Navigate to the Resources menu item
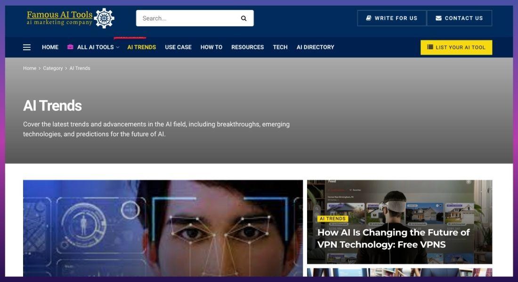This screenshot has height=282, width=518. pos(247,47)
